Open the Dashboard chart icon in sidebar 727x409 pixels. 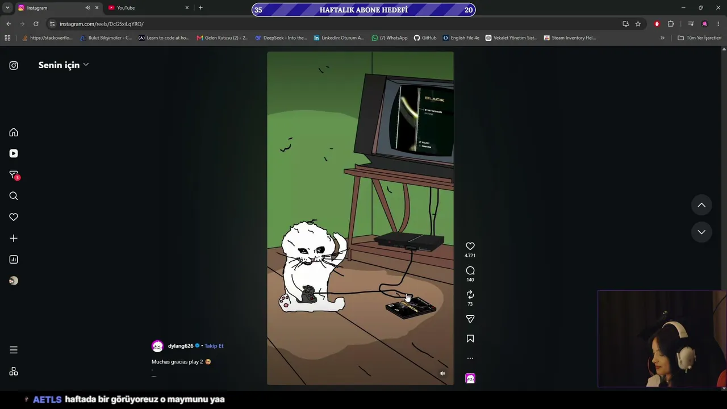click(14, 260)
